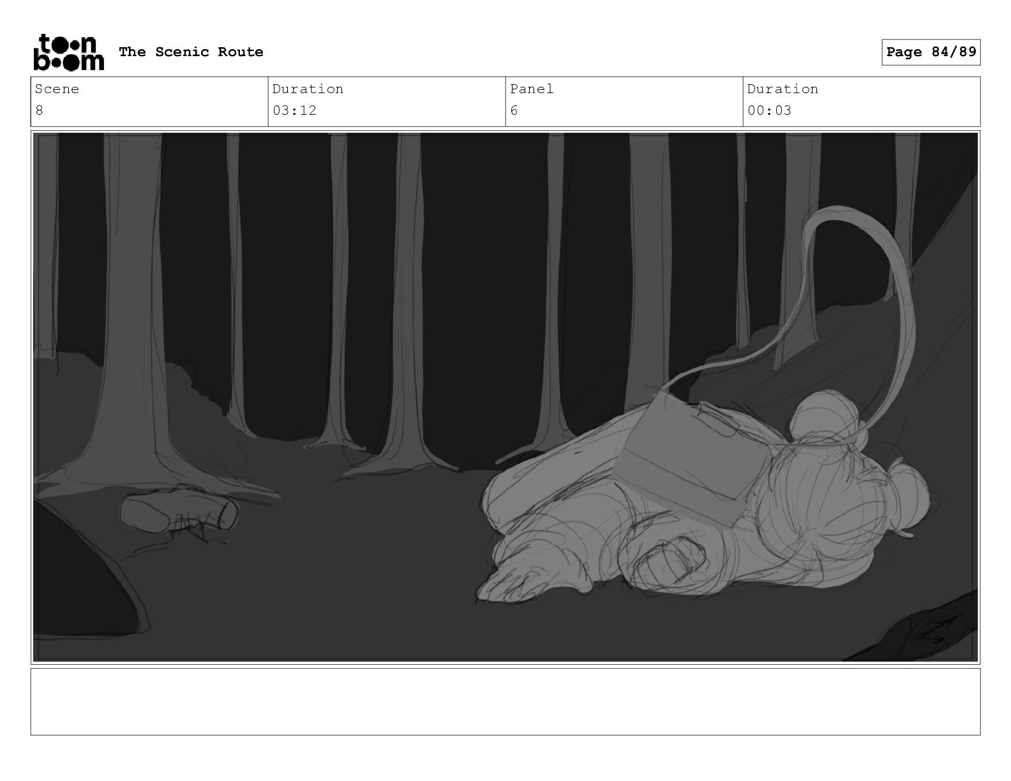Viewport: 1011px width, 781px height.
Task: Select the scene number '8'
Action: [39, 110]
